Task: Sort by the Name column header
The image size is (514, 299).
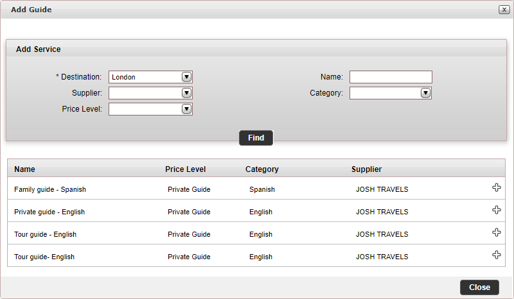Action: pos(24,169)
